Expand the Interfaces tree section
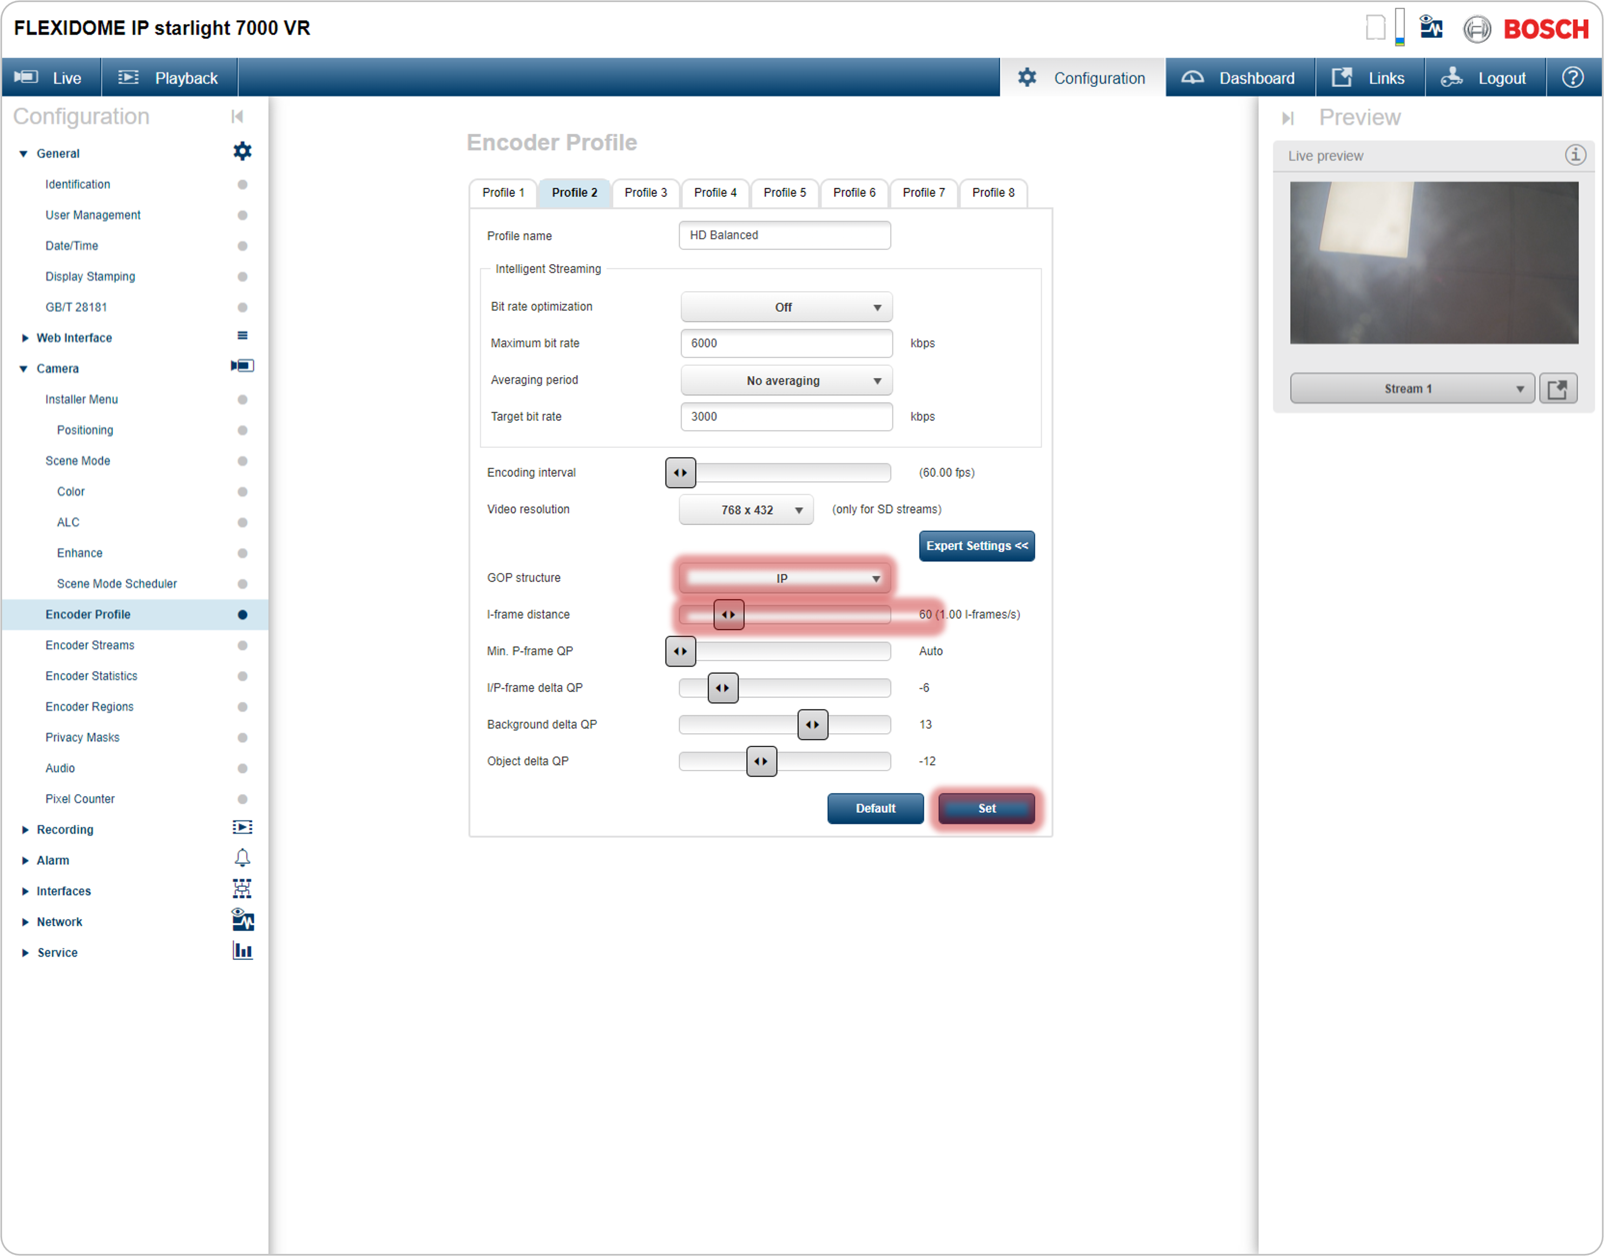The width and height of the screenshot is (1604, 1256). pyautogui.click(x=25, y=892)
